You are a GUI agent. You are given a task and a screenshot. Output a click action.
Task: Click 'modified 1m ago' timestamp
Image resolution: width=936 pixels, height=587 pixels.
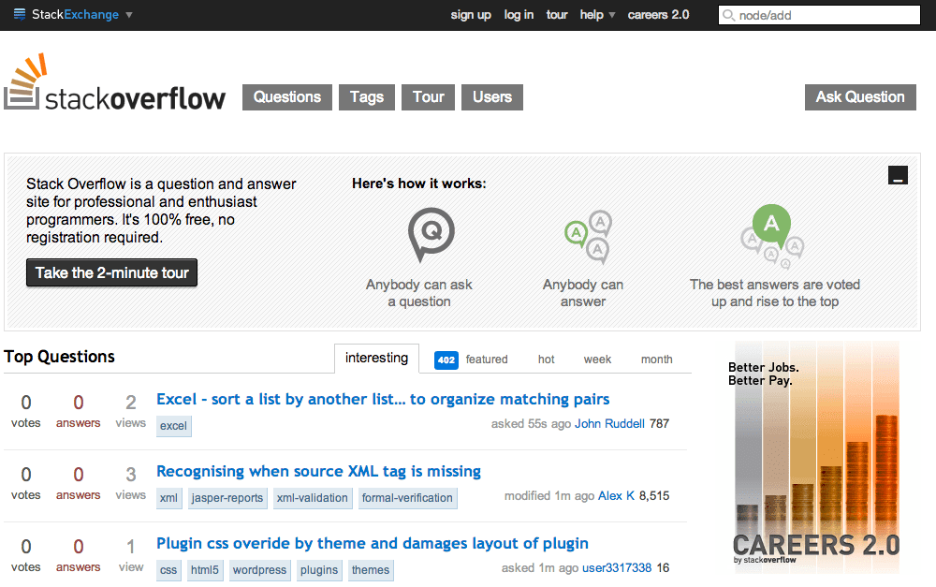(549, 495)
